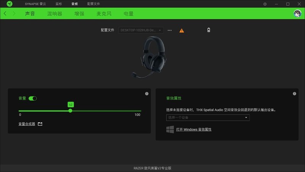Open profile options three-dot menu
The height and width of the screenshot is (172, 305).
coord(170,31)
